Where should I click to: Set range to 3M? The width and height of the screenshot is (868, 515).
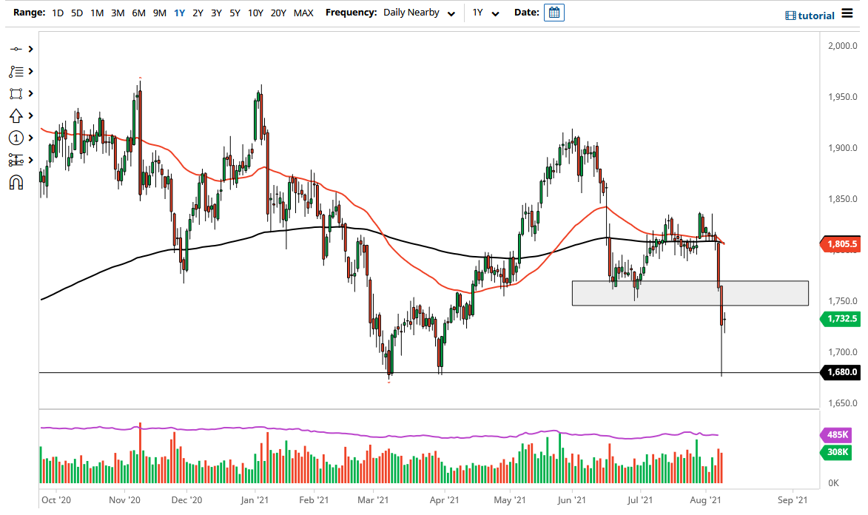(118, 13)
